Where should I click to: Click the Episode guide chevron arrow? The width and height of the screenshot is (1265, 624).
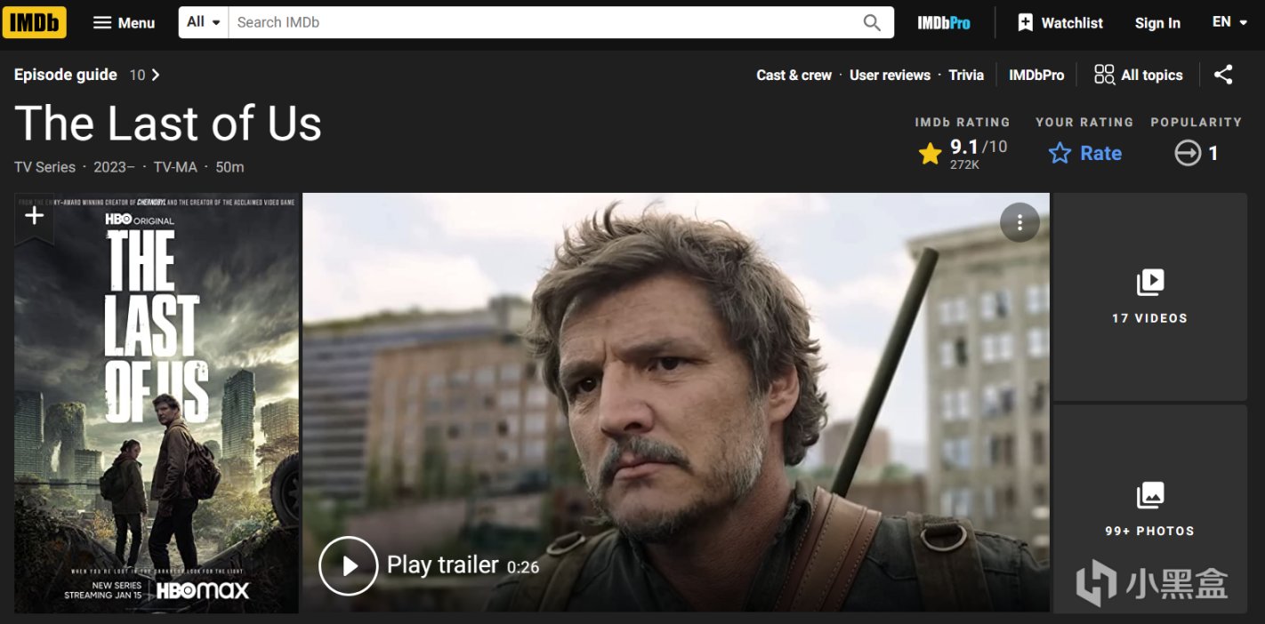156,75
